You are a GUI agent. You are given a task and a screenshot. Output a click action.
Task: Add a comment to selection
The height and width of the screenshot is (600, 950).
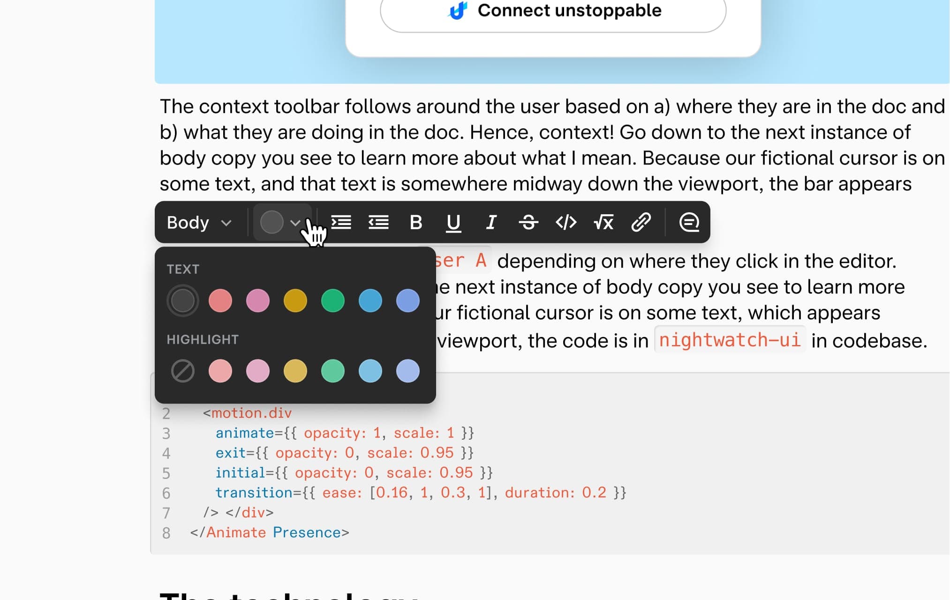689,222
